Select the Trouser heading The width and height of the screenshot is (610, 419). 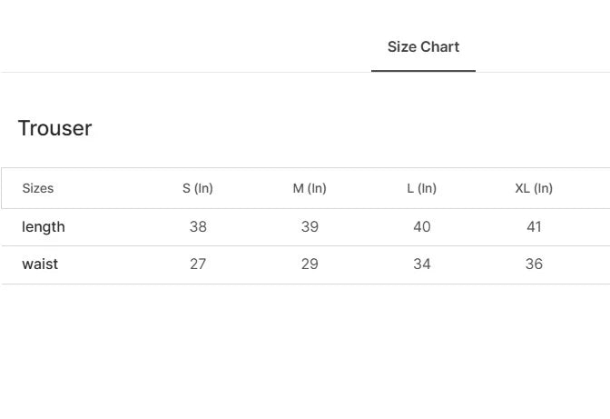click(x=54, y=128)
